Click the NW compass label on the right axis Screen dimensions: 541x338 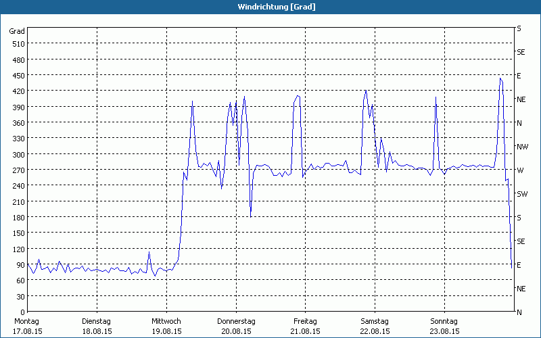pyautogui.click(x=522, y=147)
